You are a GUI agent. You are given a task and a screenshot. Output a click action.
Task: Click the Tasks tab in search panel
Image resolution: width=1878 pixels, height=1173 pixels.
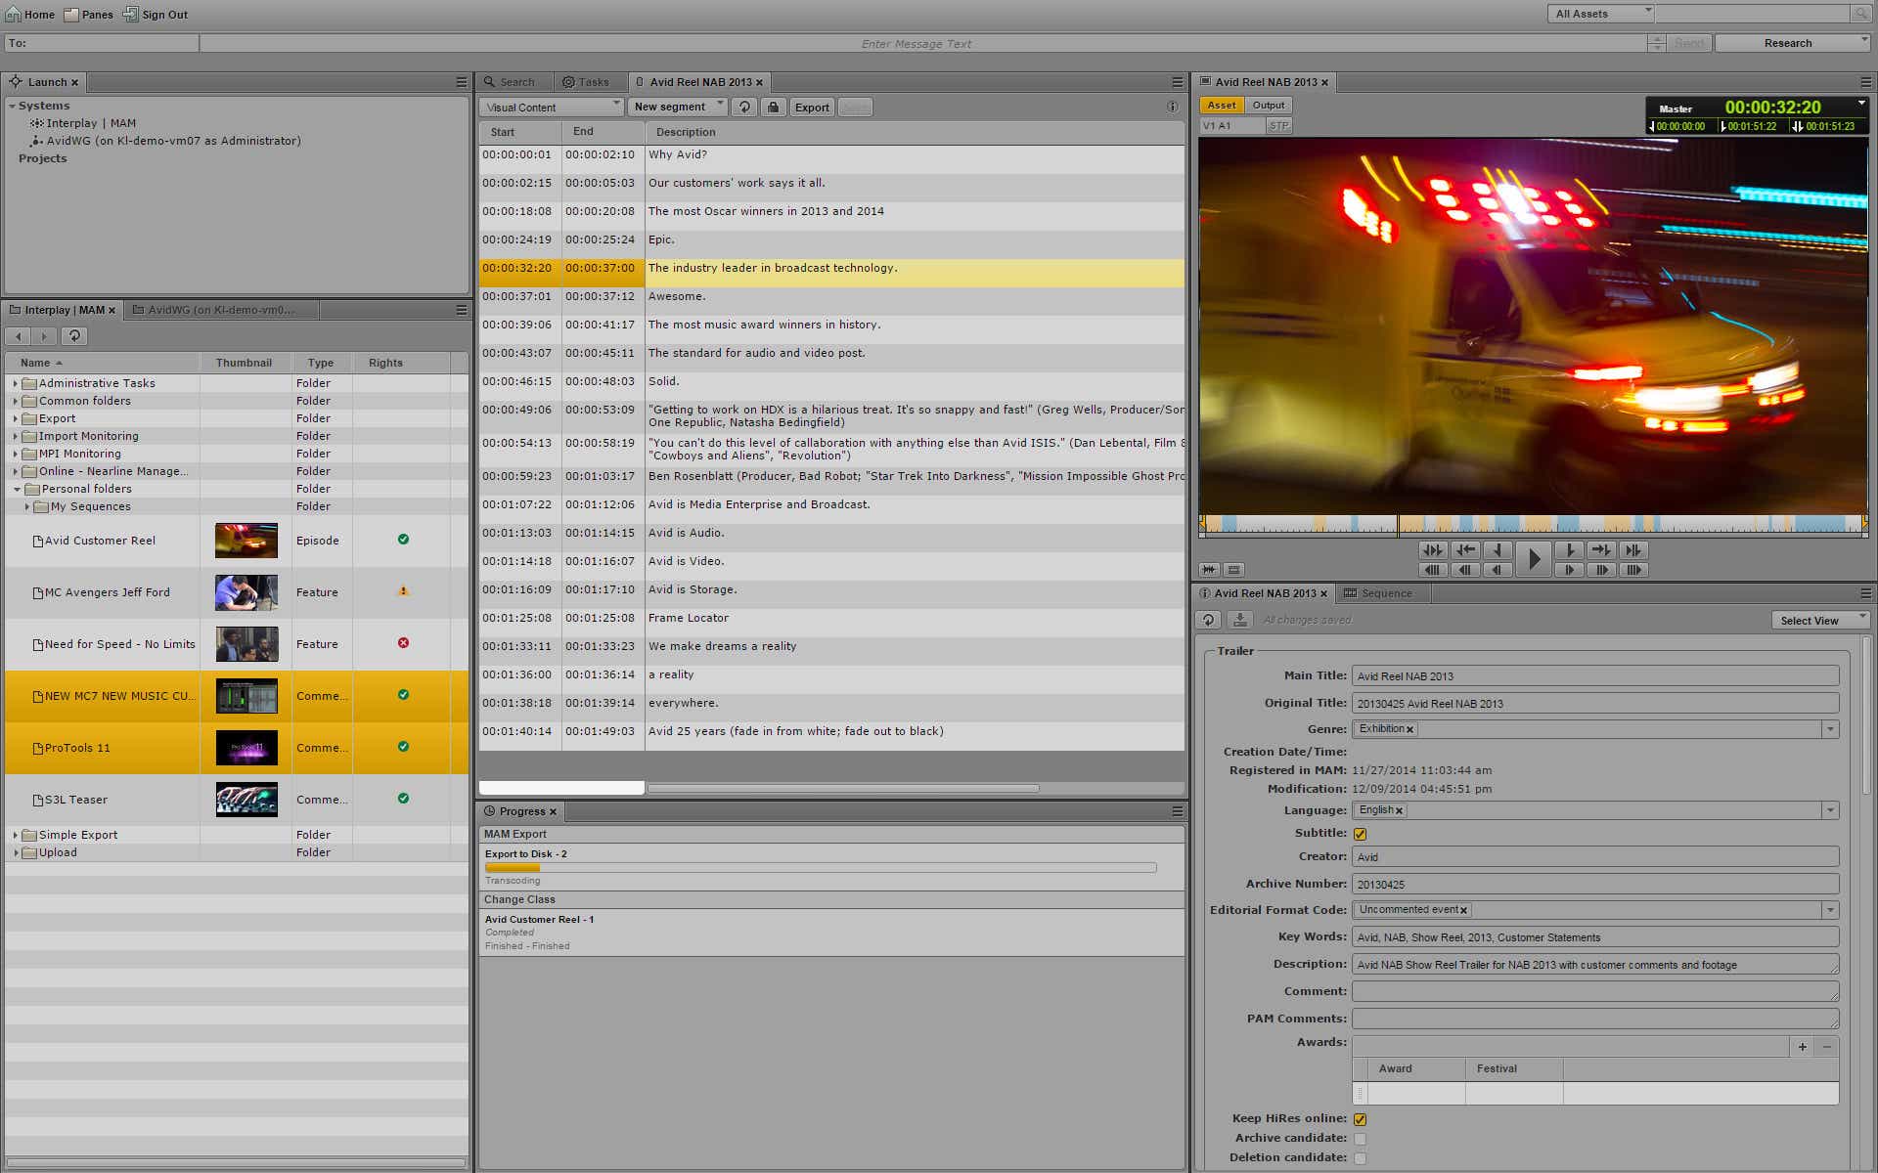(590, 81)
